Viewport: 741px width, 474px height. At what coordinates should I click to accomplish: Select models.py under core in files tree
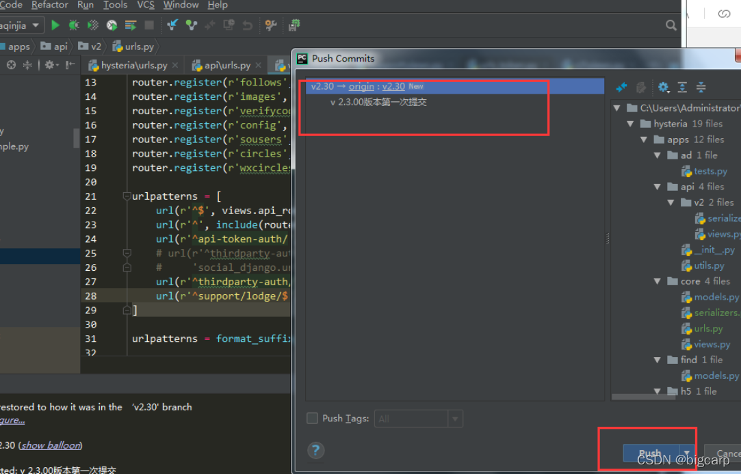(x=716, y=297)
